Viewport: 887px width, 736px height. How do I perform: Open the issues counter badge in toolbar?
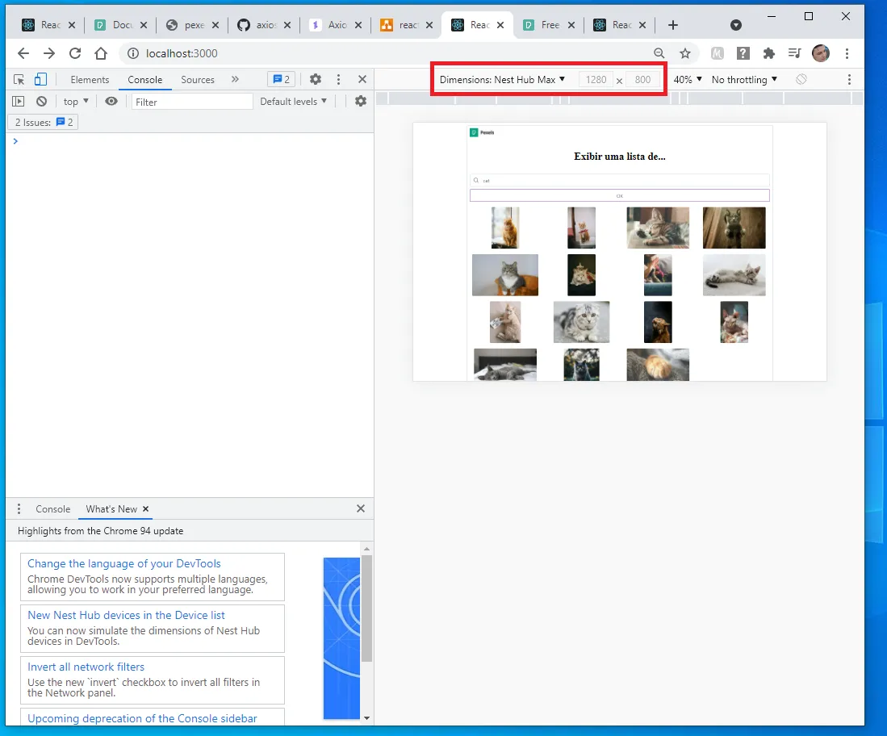(x=281, y=79)
